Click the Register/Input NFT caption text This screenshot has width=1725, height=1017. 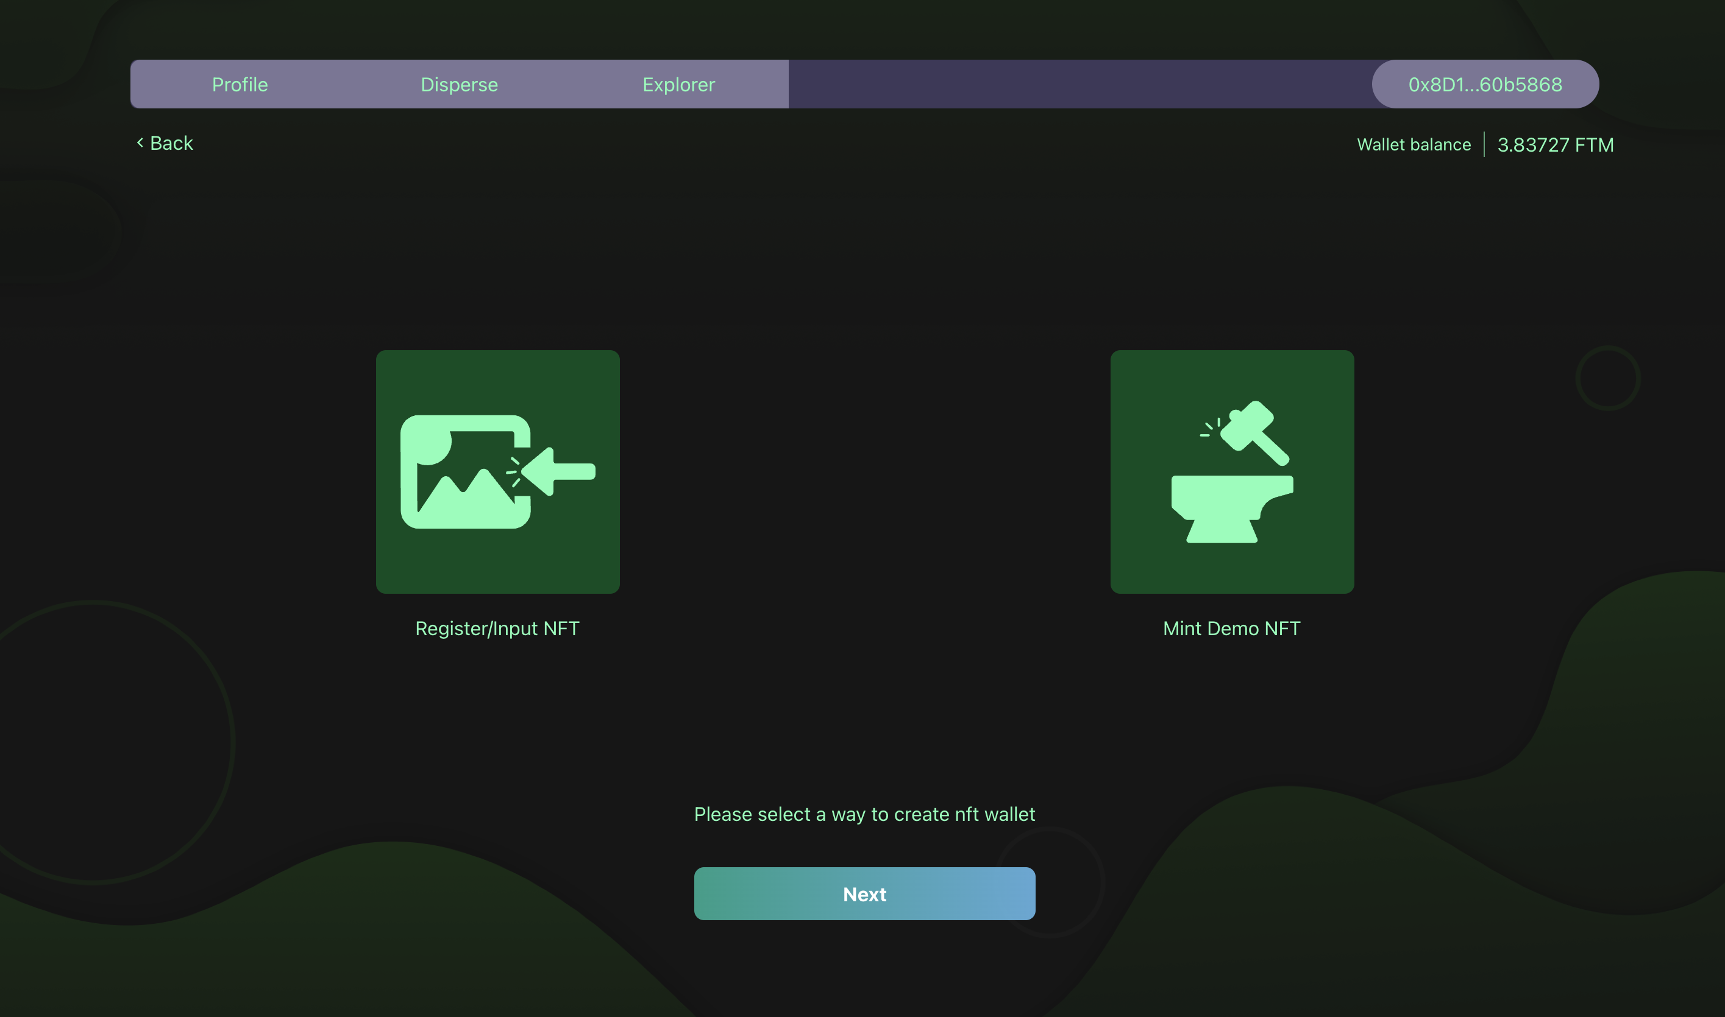coord(497,628)
